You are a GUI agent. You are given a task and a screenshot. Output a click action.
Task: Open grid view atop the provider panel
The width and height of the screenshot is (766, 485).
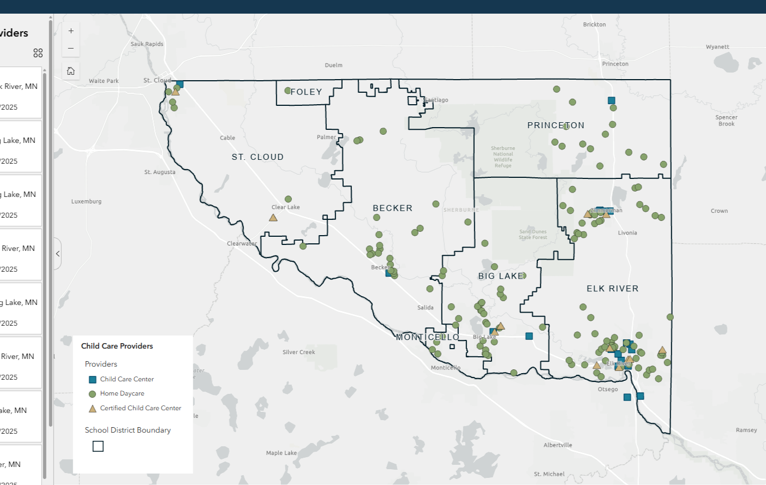click(38, 53)
